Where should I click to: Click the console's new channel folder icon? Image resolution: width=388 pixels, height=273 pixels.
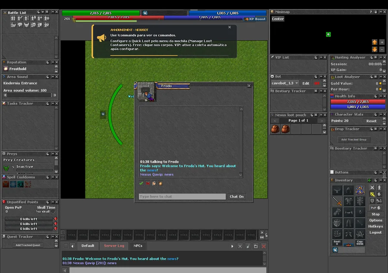coord(256,246)
